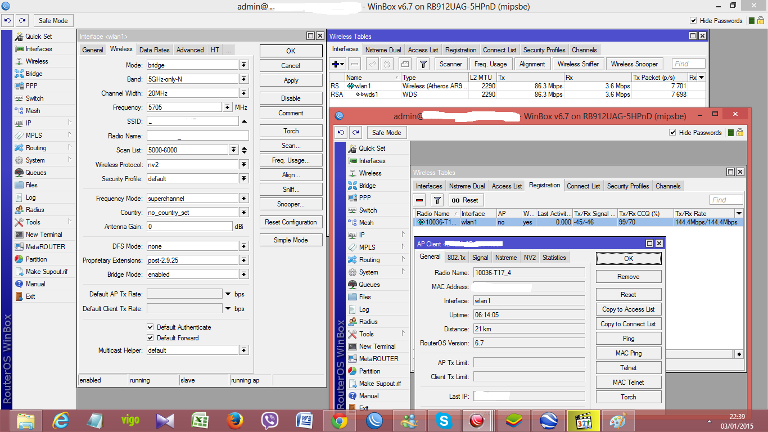Click the blue plus add interface icon
The height and width of the screenshot is (432, 768).
(x=335, y=64)
